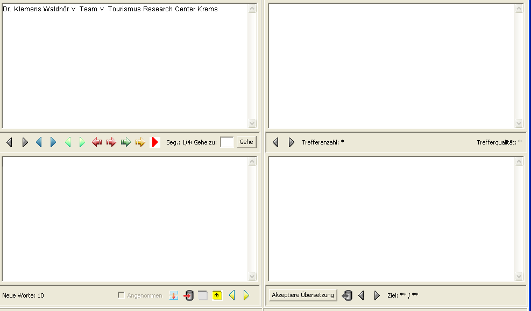531x311 pixels.
Task: Click the blue right arrow navigation icon
Action: click(x=53, y=142)
